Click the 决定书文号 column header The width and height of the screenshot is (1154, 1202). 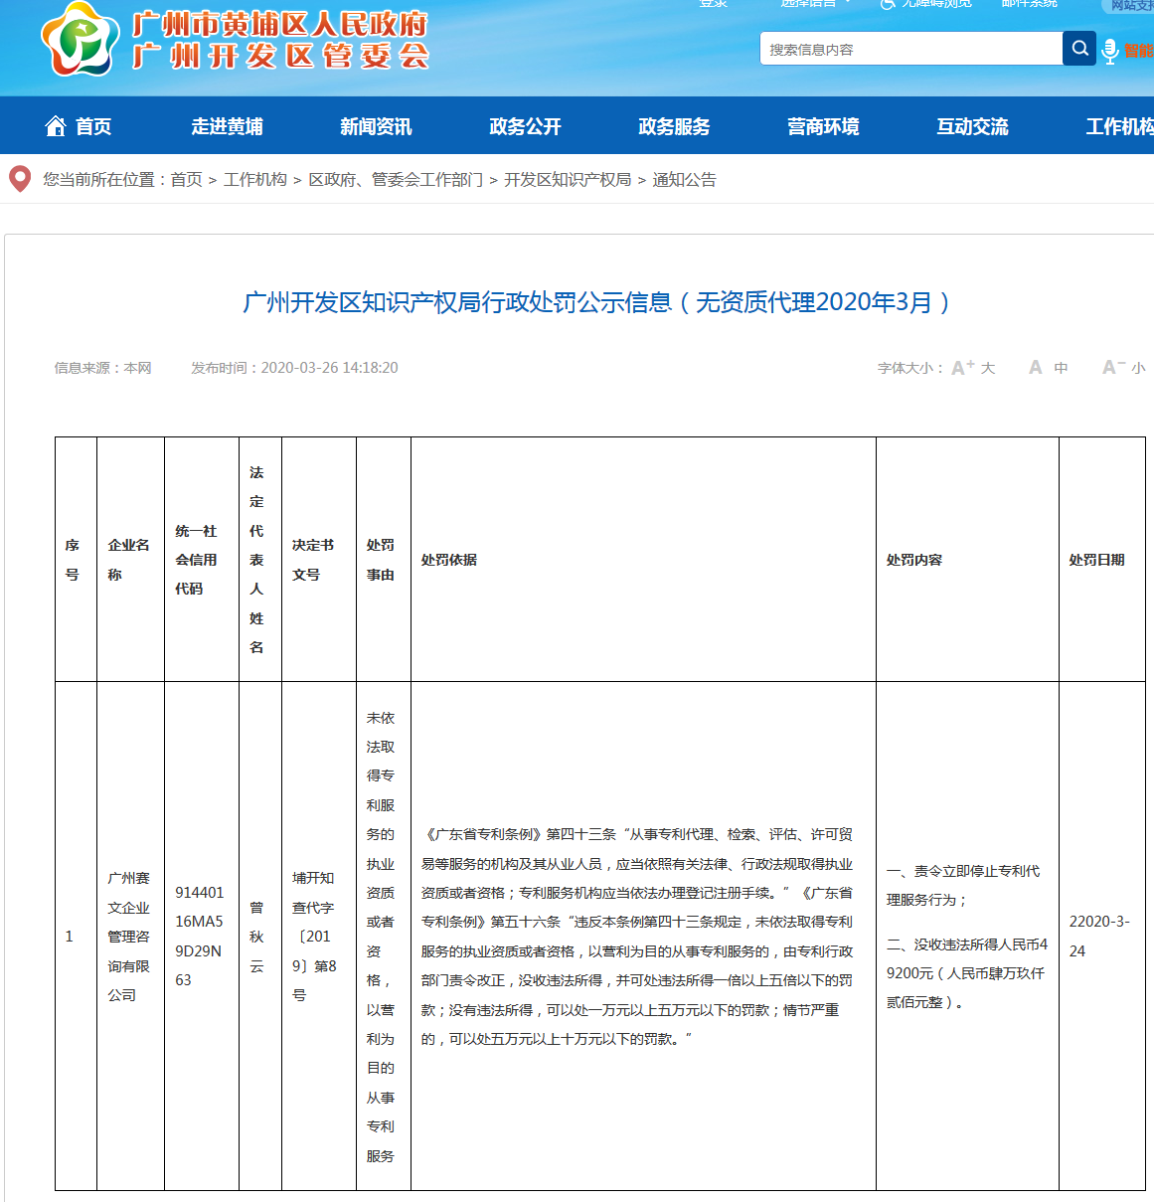pyautogui.click(x=319, y=560)
